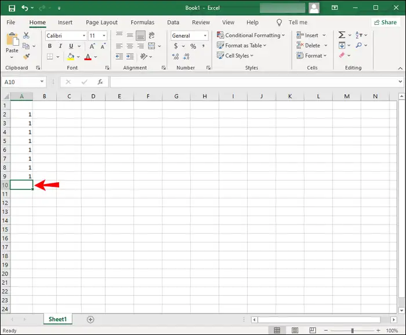Toggle Middle Align for cells

tap(130, 35)
